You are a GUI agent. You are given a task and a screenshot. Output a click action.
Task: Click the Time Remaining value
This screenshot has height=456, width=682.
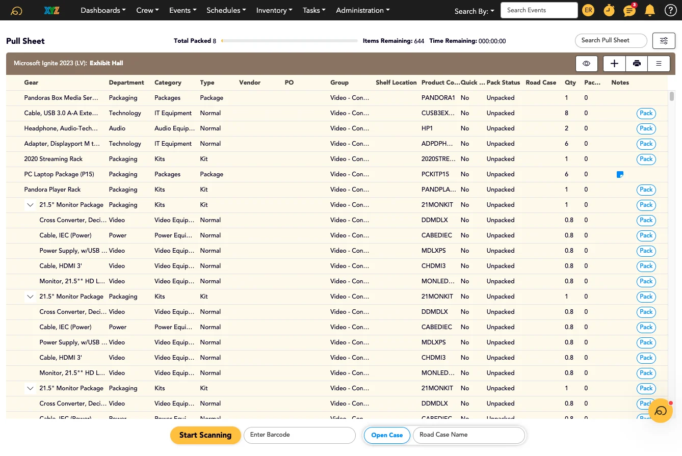pyautogui.click(x=492, y=41)
